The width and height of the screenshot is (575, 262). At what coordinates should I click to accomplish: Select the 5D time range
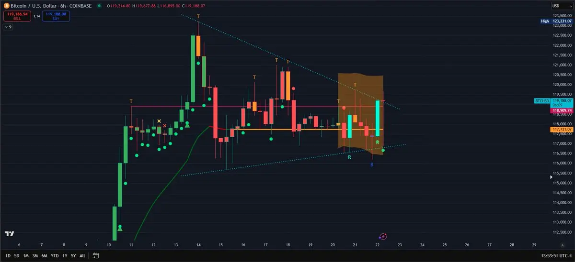pos(17,256)
